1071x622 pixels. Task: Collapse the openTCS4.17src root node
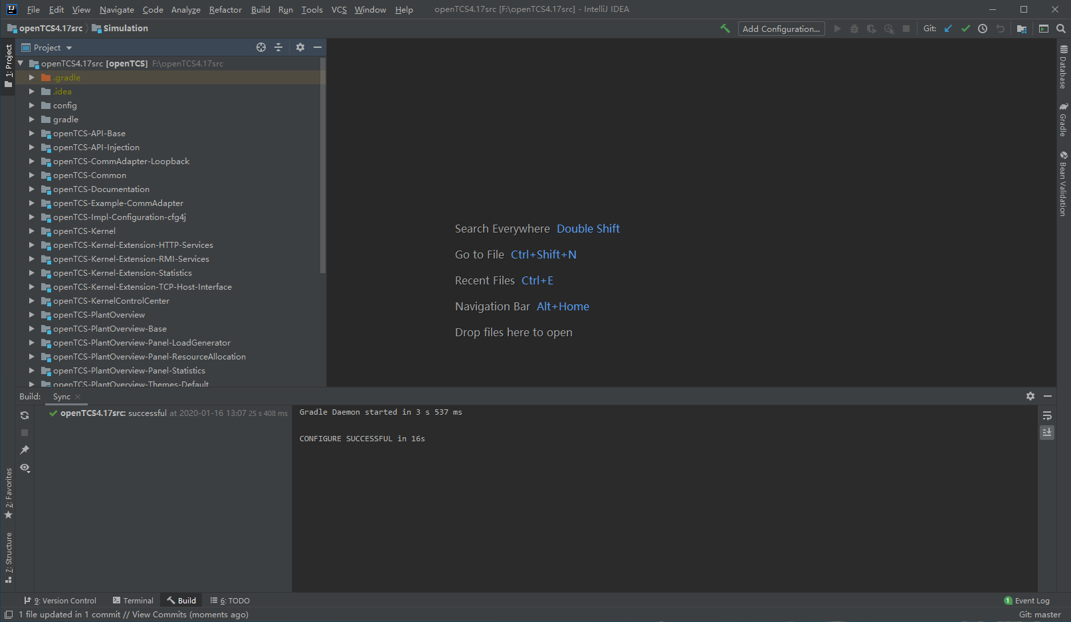21,64
